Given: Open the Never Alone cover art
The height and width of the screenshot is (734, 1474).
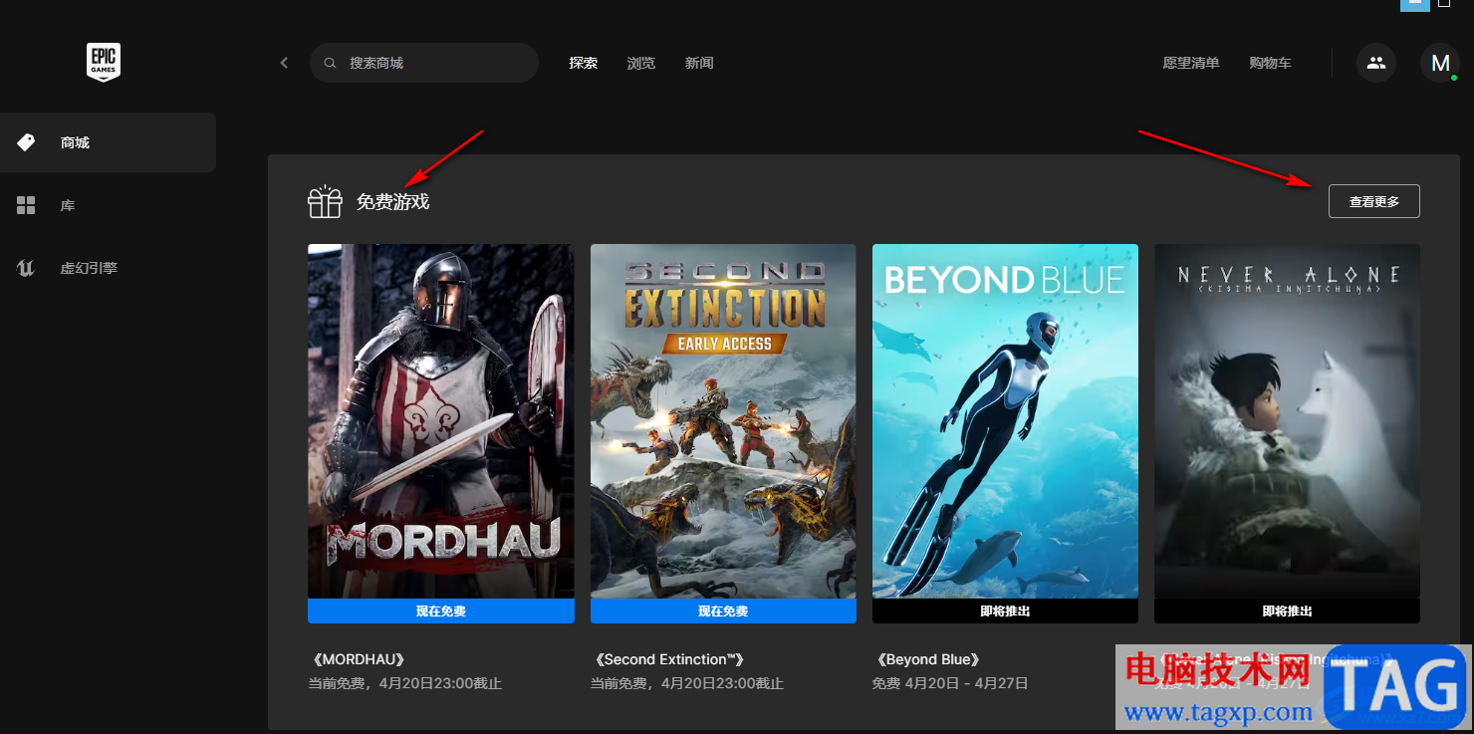Looking at the screenshot, I should (1287, 421).
